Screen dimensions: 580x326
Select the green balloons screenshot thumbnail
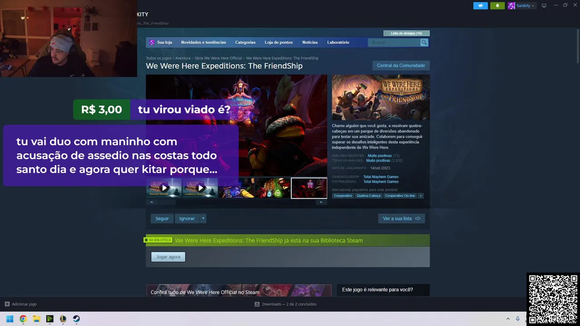272,188
